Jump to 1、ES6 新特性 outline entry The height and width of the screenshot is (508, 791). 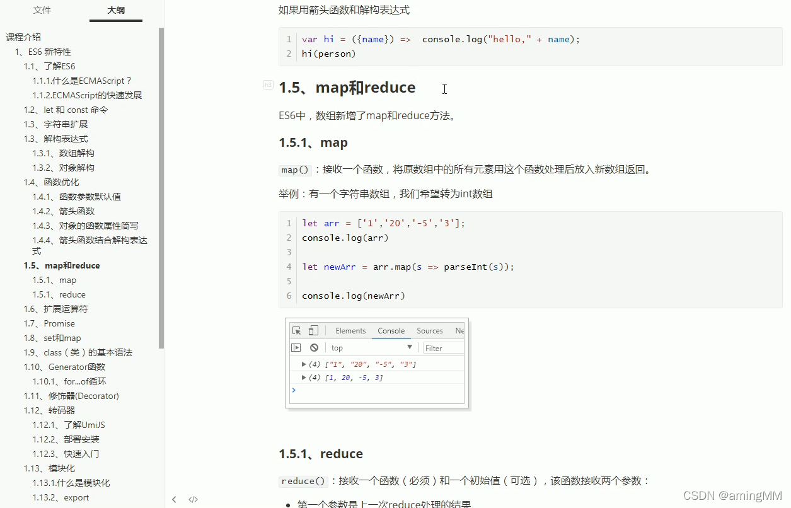tap(43, 52)
